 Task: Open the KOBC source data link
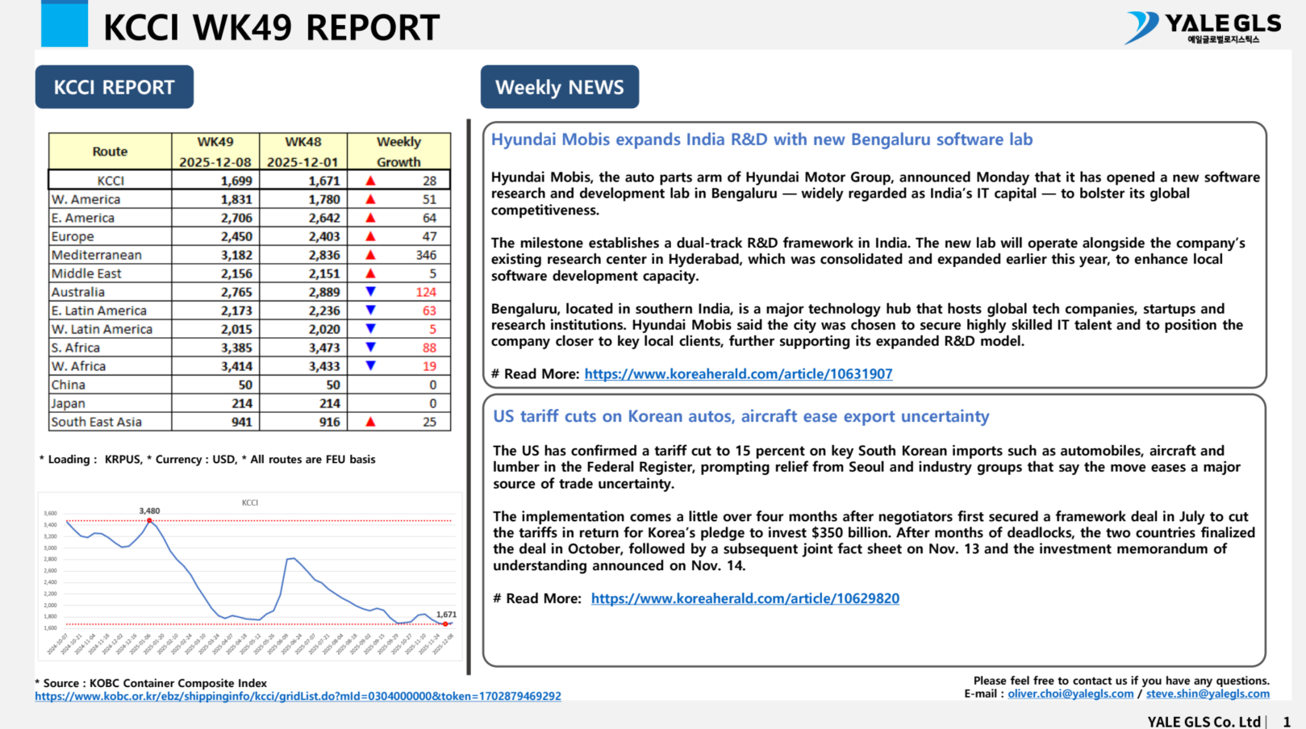tap(298, 696)
